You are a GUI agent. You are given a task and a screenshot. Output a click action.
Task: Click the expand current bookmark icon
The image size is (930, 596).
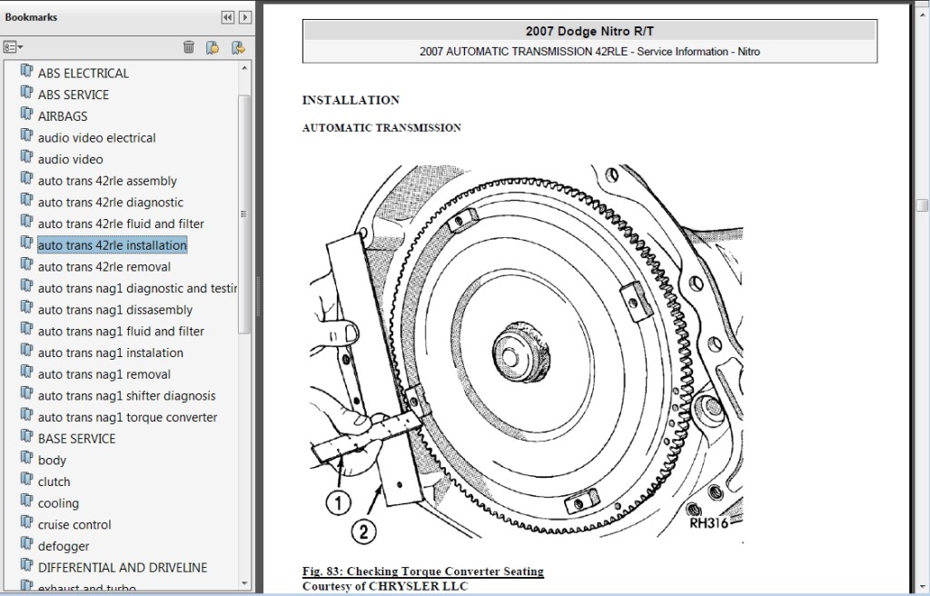(x=239, y=47)
